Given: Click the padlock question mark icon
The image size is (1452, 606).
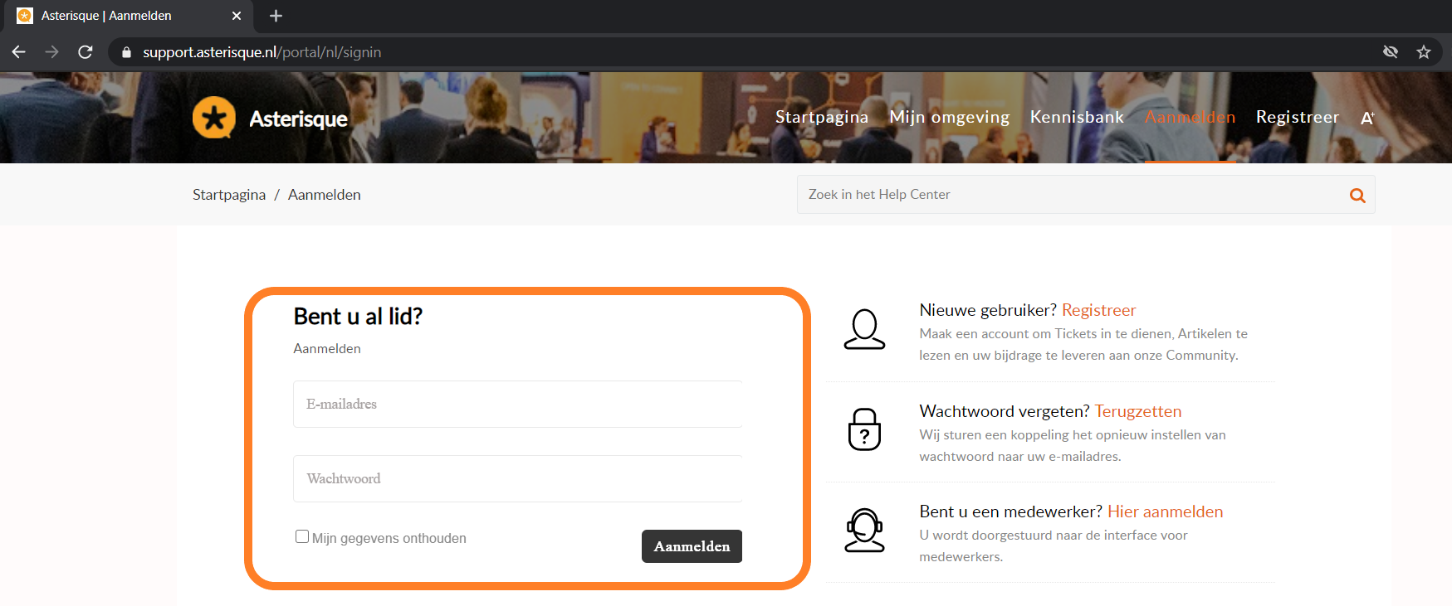Looking at the screenshot, I should click(864, 429).
